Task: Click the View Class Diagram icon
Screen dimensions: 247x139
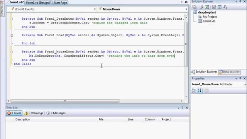Action: pos(225,7)
